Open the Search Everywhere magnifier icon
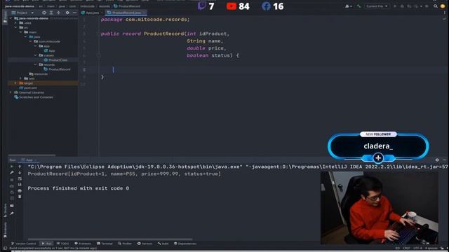 (x=435, y=6)
